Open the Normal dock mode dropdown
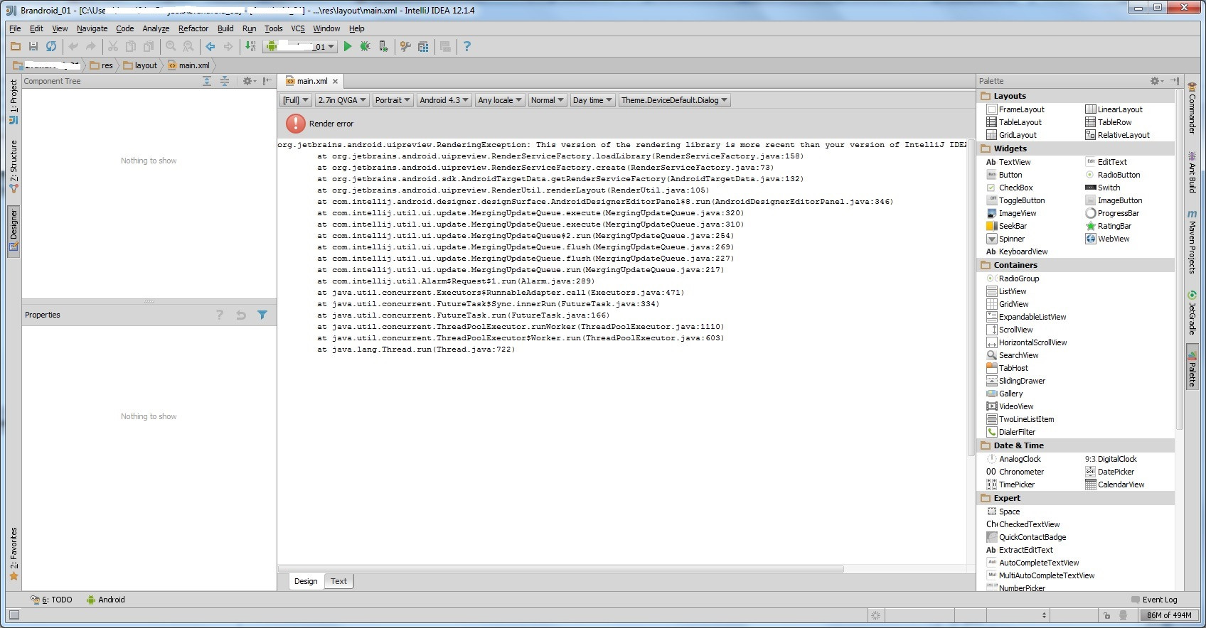Viewport: 1206px width, 628px height. point(548,100)
